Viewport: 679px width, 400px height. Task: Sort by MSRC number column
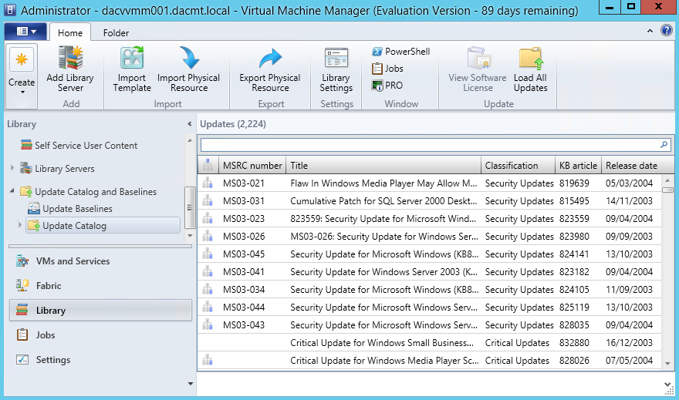[252, 165]
